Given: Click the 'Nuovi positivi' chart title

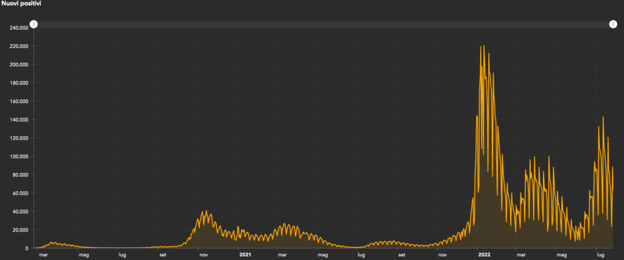Looking at the screenshot, I should click(25, 4).
